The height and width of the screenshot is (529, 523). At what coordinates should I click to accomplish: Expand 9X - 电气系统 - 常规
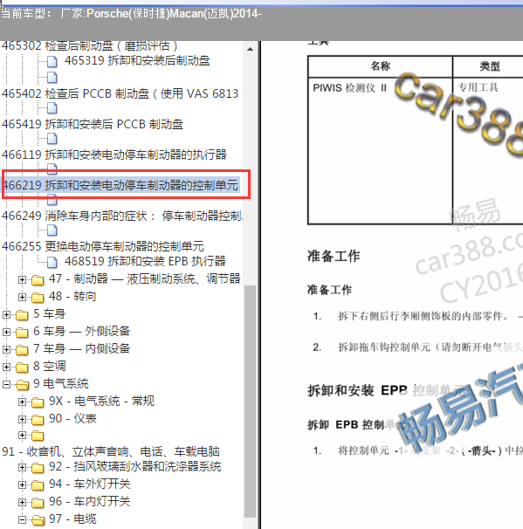click(x=23, y=402)
